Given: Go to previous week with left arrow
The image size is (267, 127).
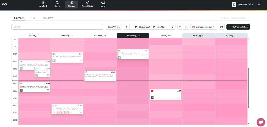Looking at the screenshot, I should pos(126,27).
